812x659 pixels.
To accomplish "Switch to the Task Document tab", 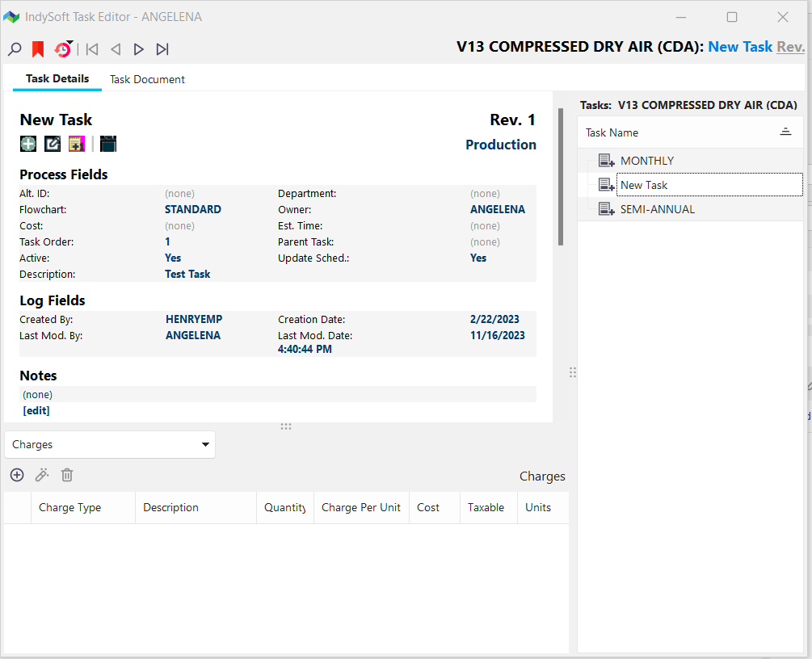I will click(x=147, y=79).
